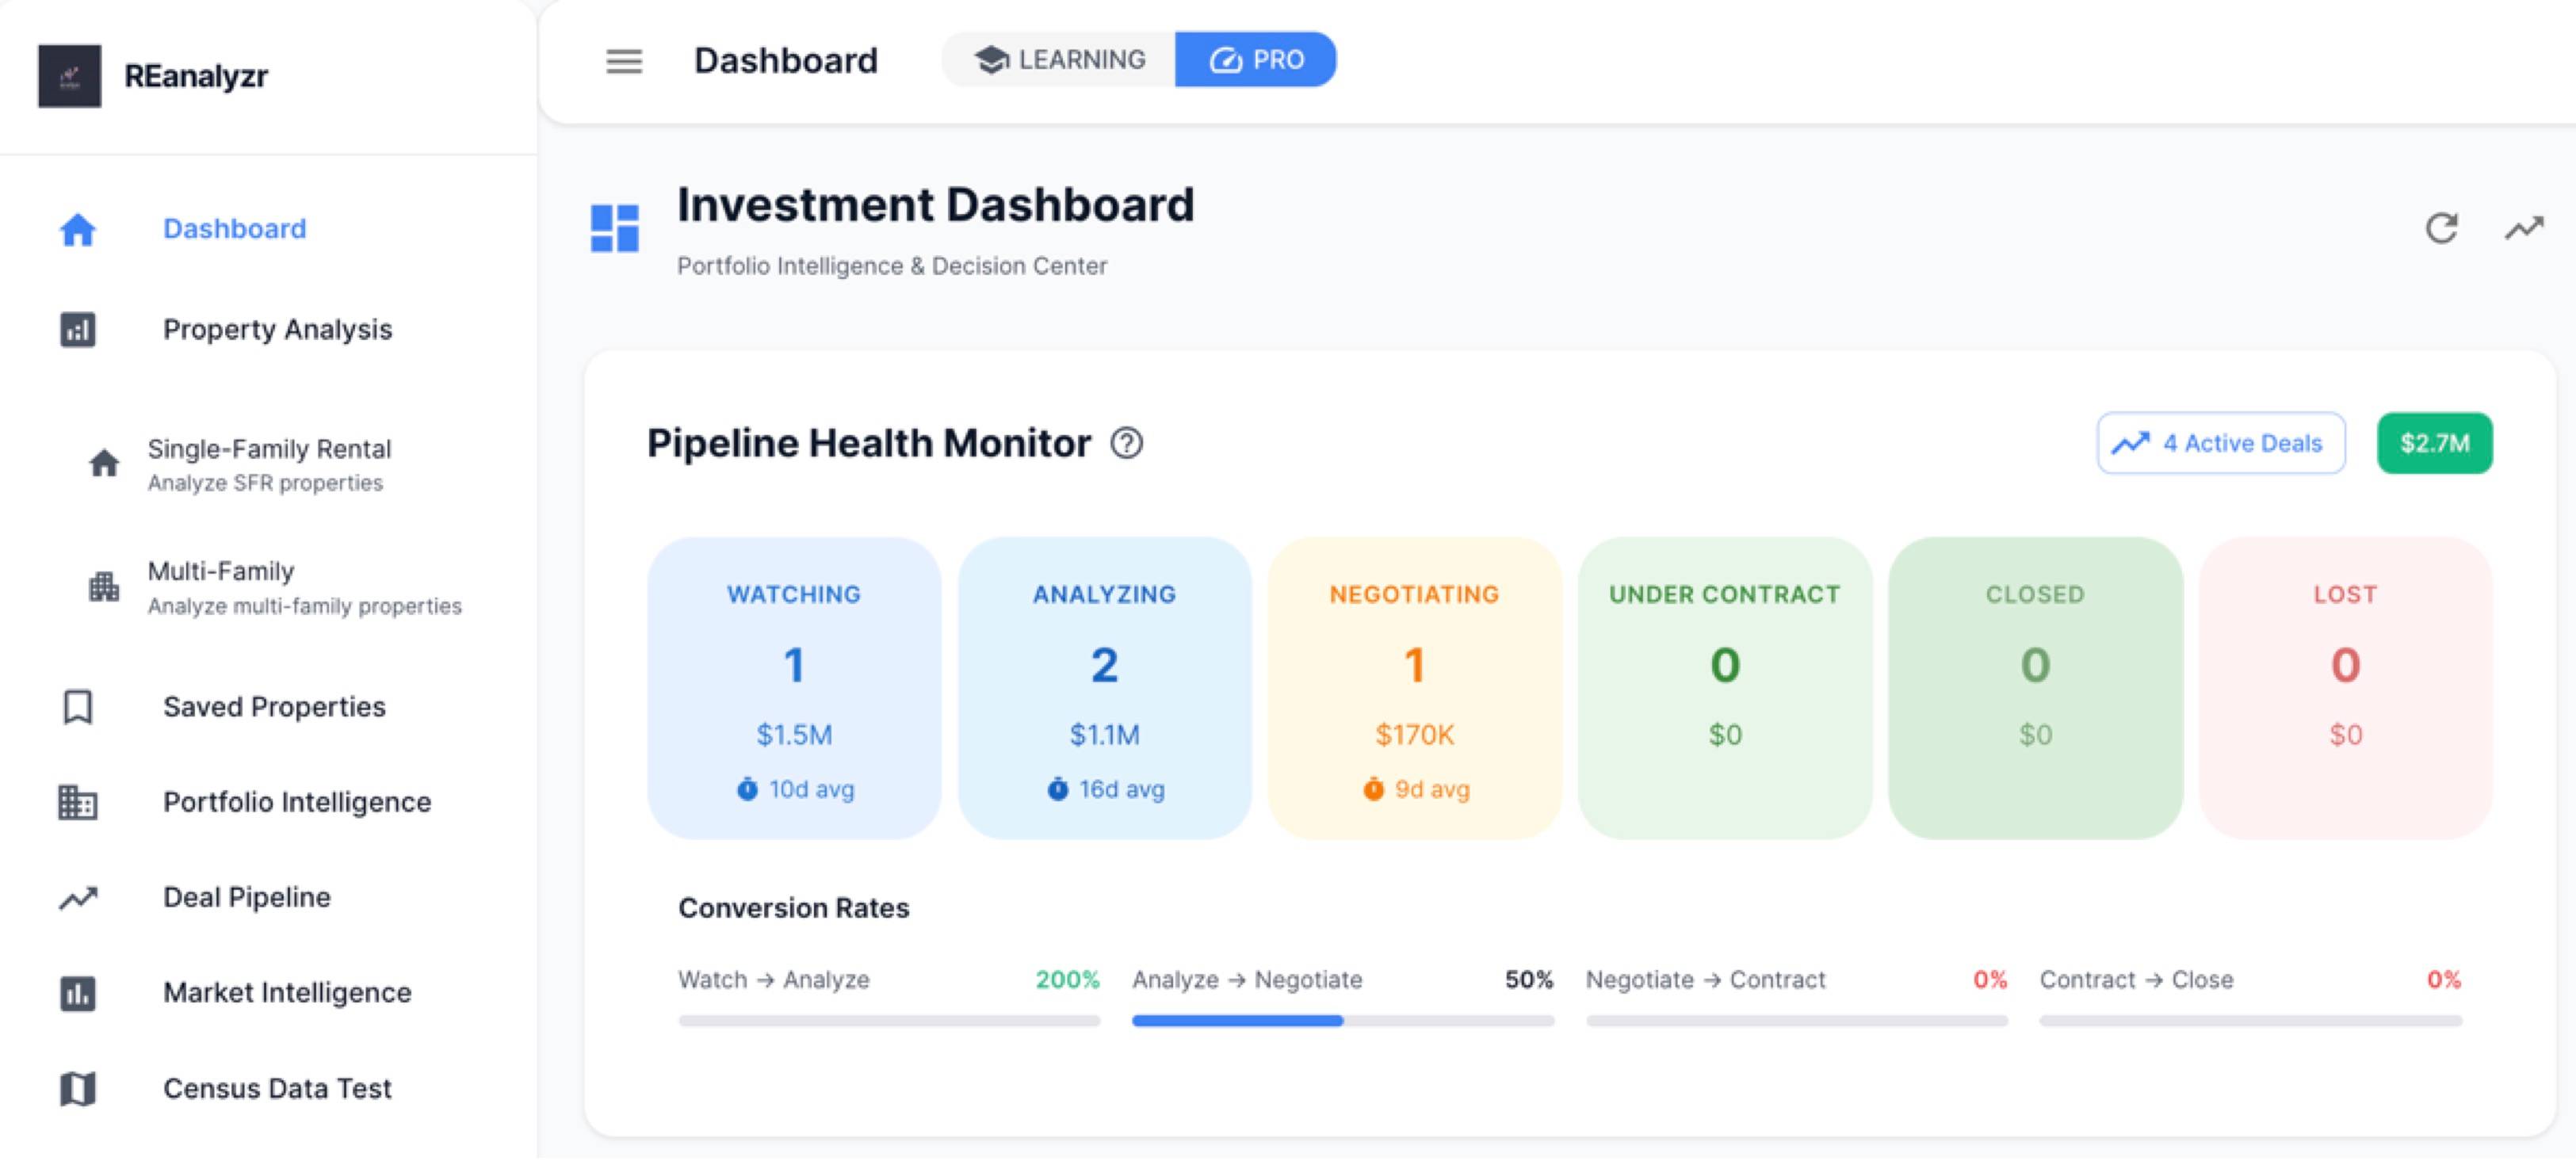Click the REanalyzr logo image
Image resolution: width=2576 pixels, height=1161 pixels.
click(x=69, y=76)
